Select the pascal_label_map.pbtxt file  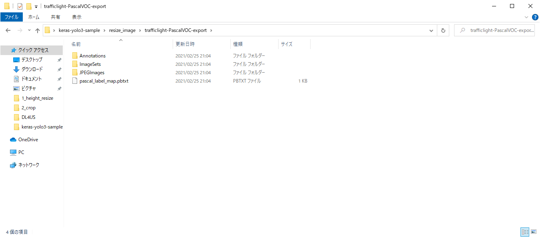pos(104,81)
